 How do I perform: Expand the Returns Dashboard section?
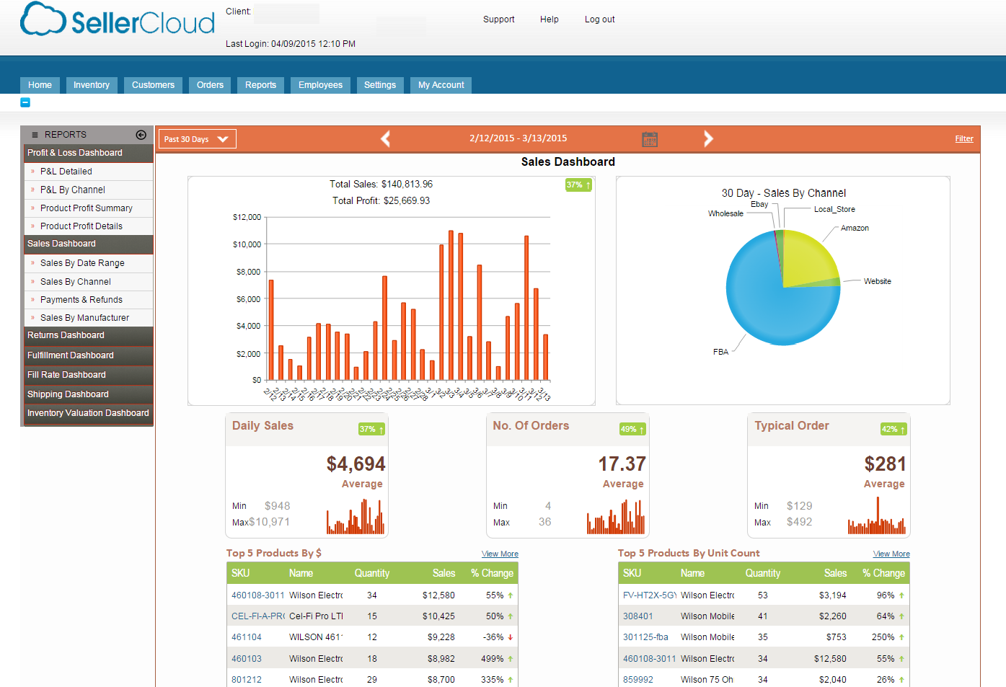(65, 335)
